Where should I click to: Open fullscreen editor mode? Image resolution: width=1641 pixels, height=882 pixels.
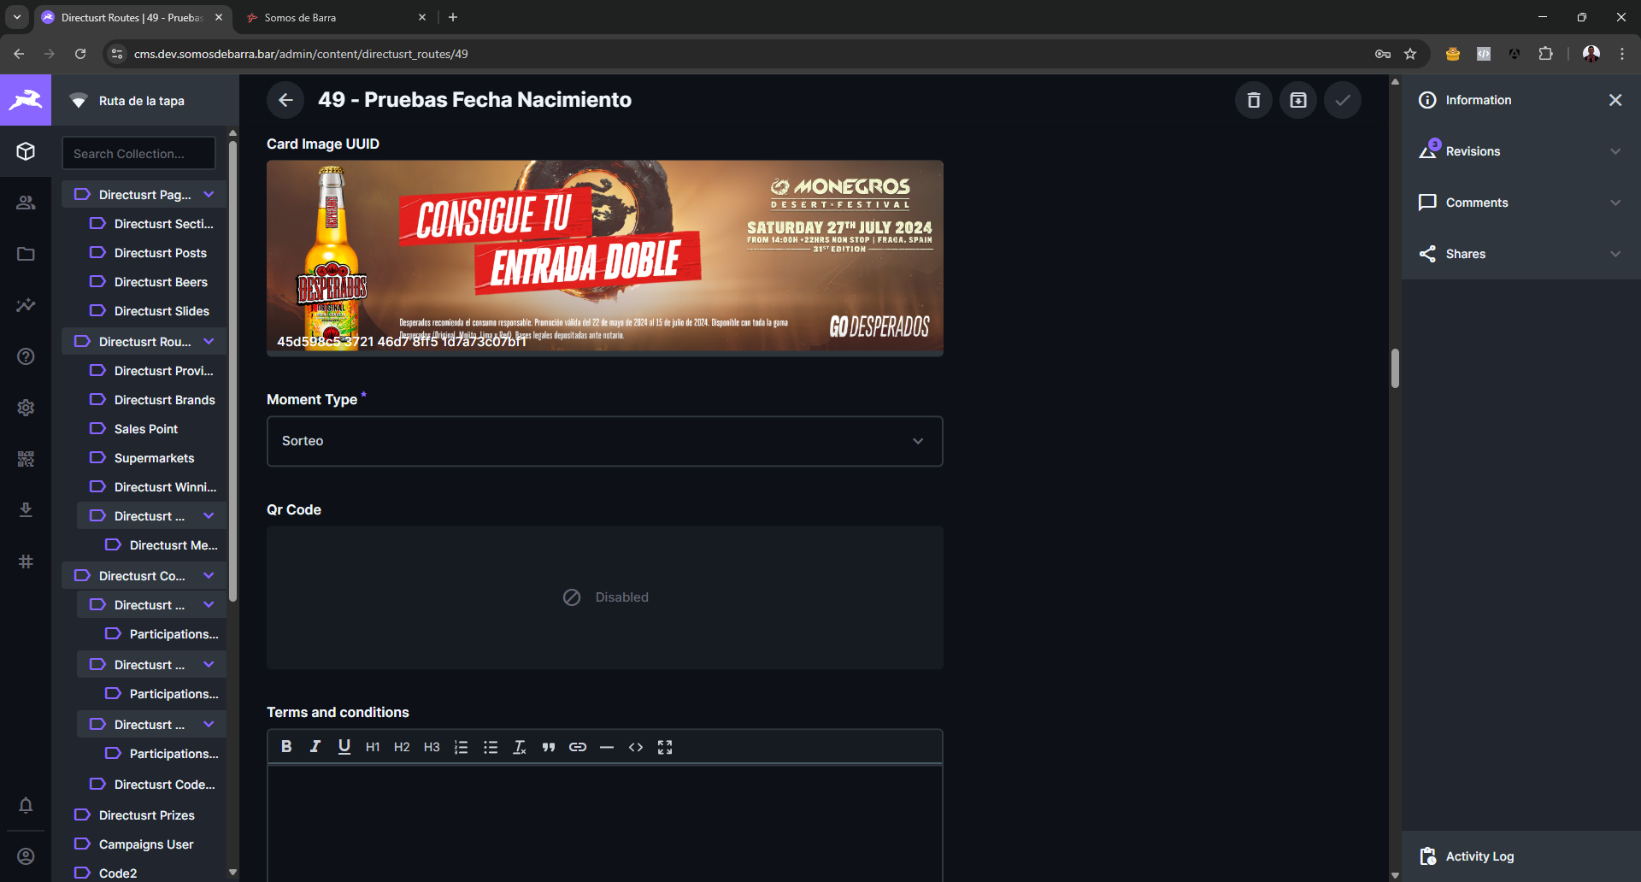(x=665, y=747)
